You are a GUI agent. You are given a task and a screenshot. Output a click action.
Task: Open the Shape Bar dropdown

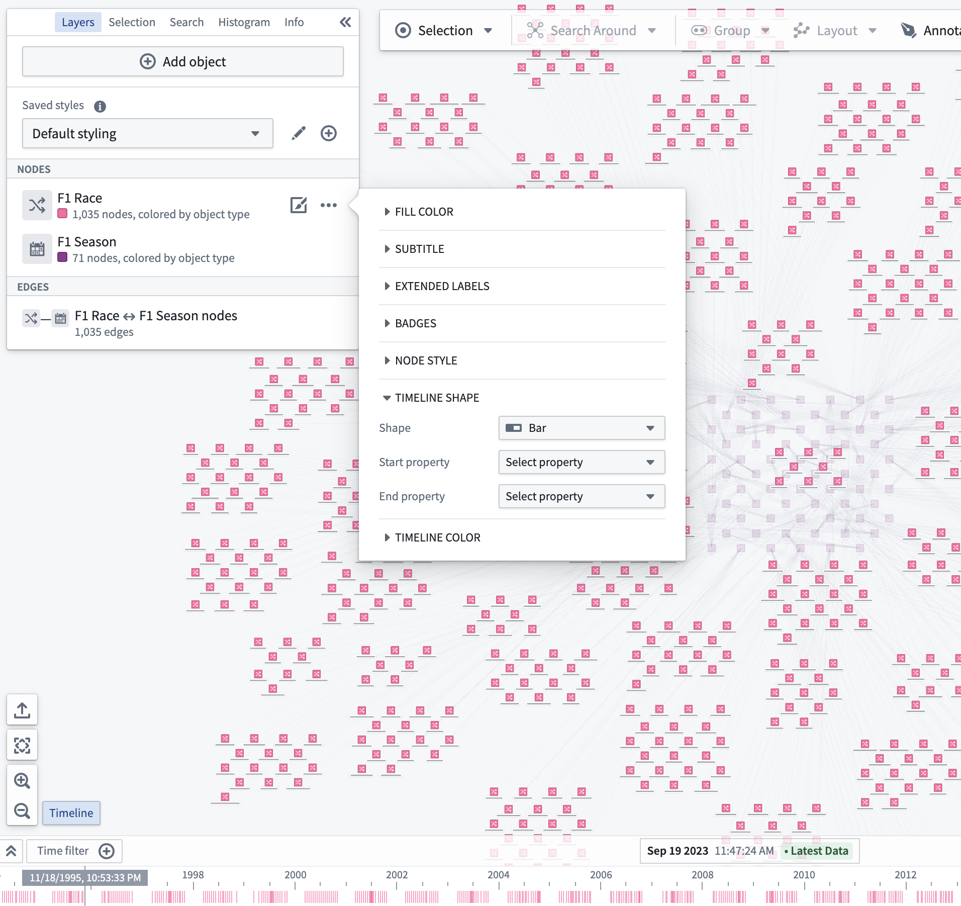582,428
